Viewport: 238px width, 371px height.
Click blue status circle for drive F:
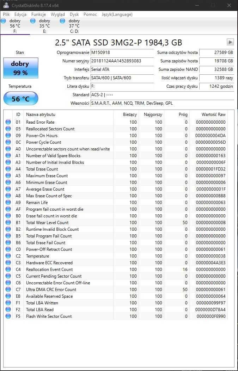point(3,21)
